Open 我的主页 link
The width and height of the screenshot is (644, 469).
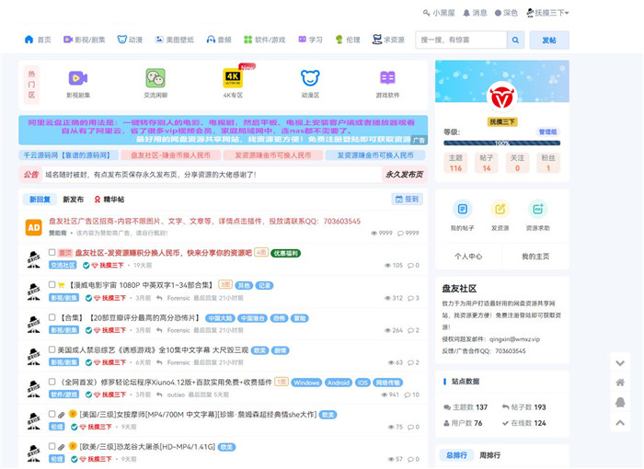(535, 257)
